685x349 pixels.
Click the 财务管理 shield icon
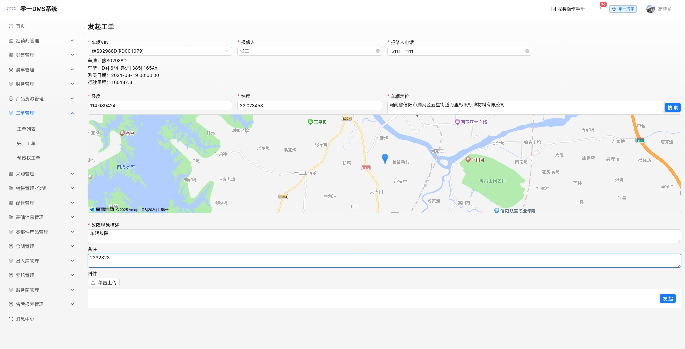(11, 84)
